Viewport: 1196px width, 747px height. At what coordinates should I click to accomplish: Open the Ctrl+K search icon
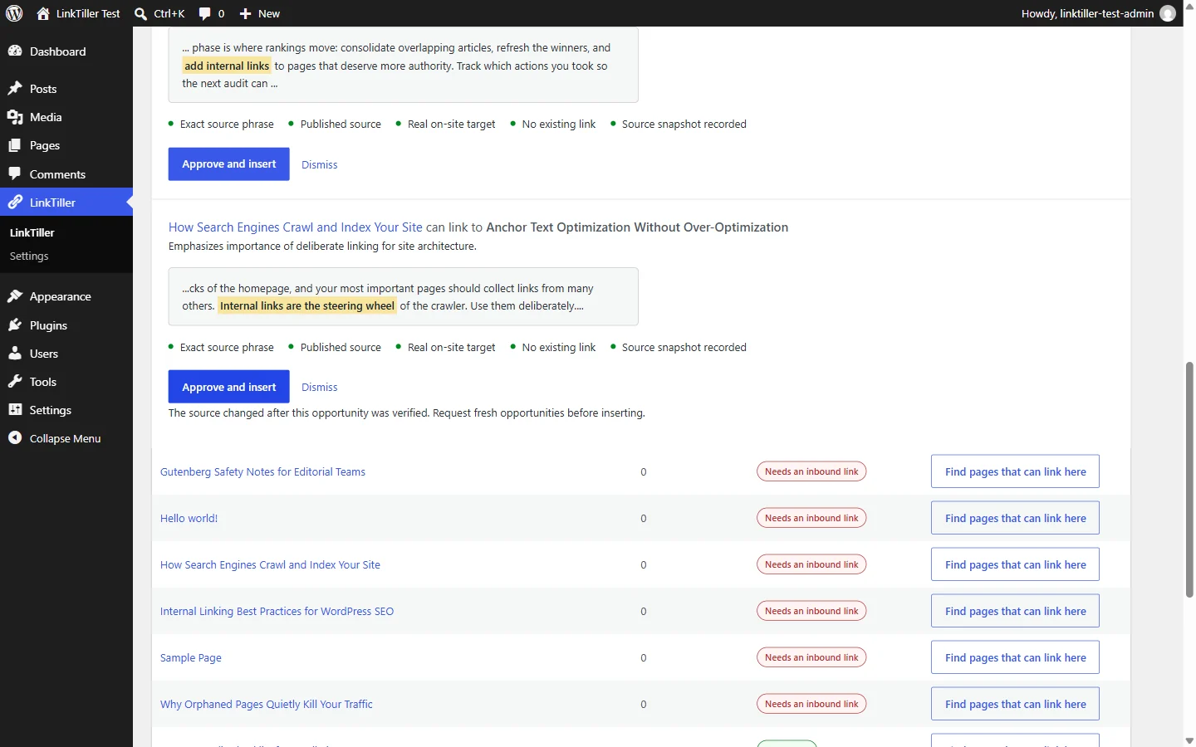coord(140,13)
